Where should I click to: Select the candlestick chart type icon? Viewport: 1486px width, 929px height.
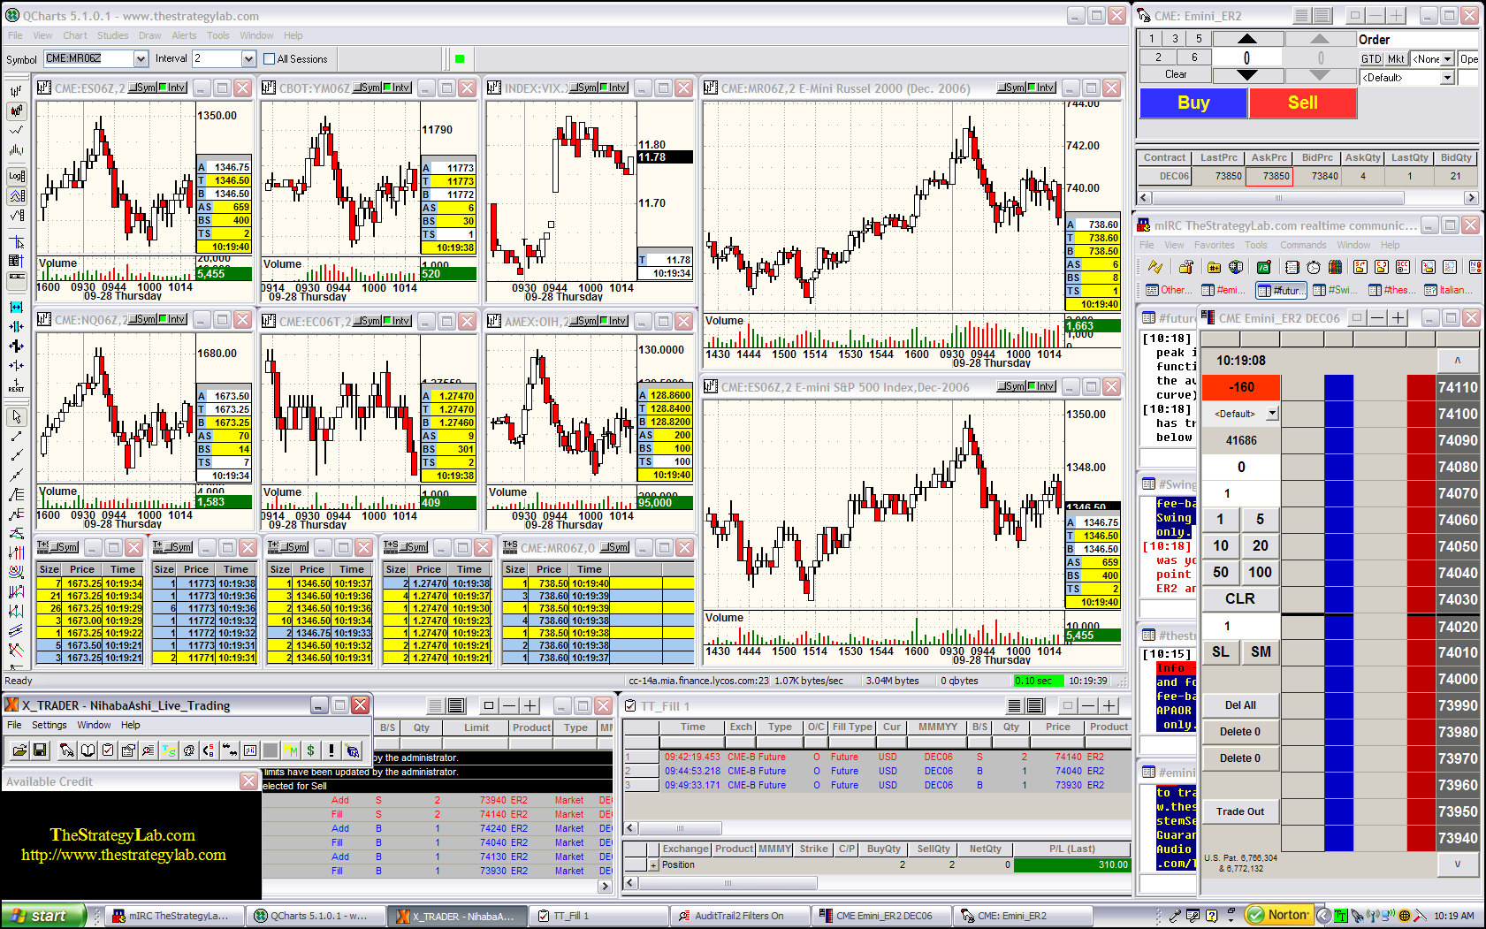tap(16, 110)
